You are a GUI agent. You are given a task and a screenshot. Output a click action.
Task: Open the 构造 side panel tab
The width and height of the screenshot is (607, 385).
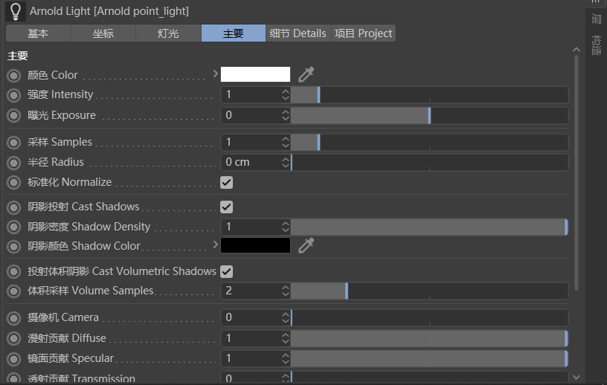click(597, 45)
